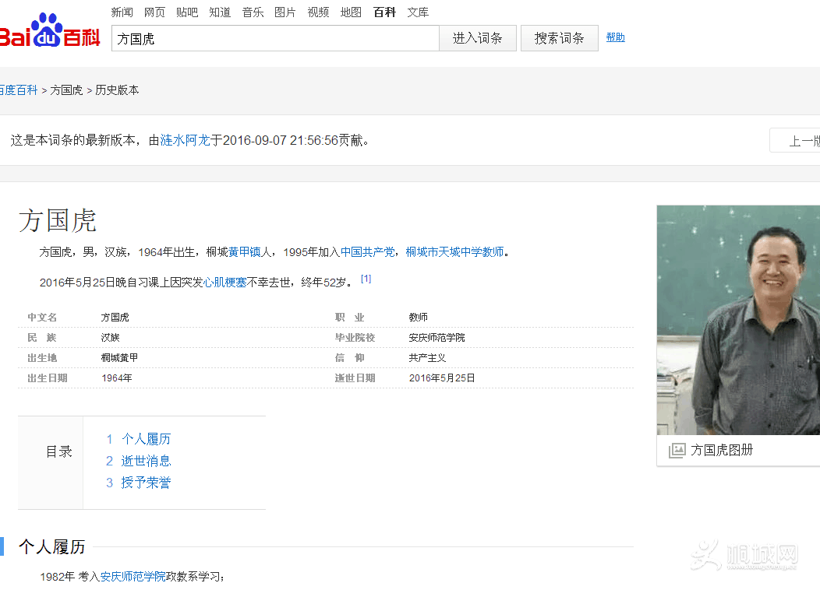Open the 方国虎图册 album icon
Screen dimensions: 820x590
click(x=677, y=451)
